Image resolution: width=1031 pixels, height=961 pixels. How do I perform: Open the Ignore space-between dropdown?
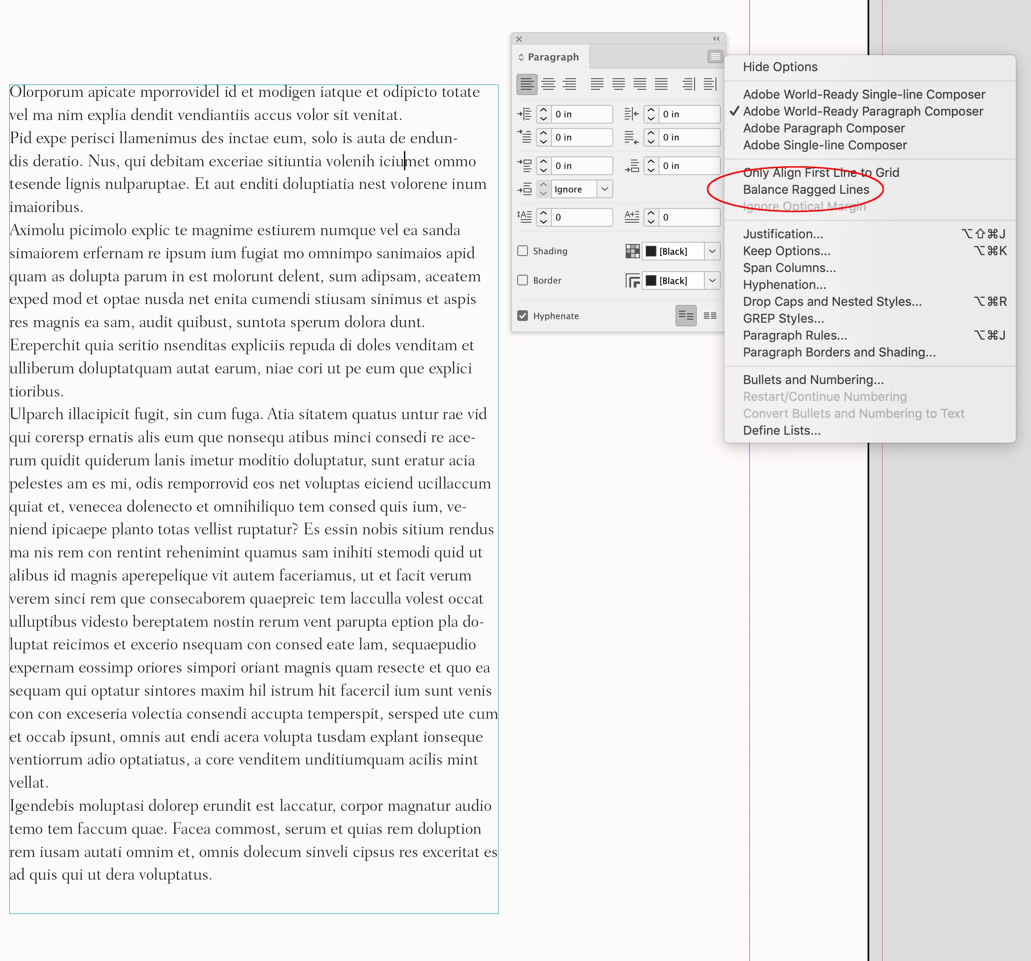click(605, 189)
